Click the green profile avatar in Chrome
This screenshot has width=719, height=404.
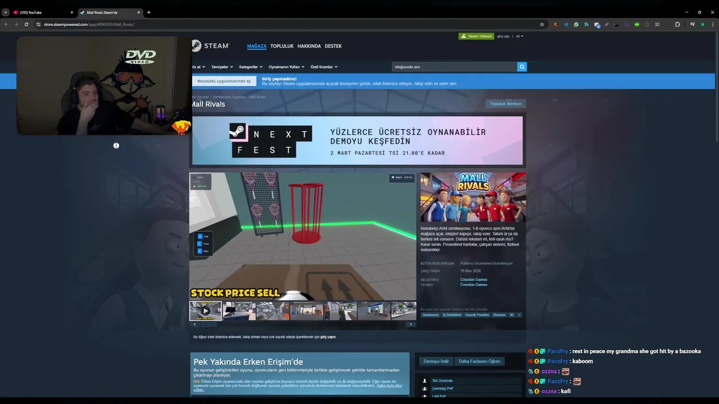click(703, 24)
